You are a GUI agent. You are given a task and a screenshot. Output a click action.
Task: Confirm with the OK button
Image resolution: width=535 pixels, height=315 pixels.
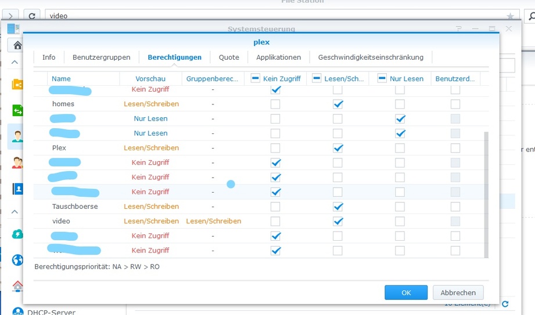[406, 292]
